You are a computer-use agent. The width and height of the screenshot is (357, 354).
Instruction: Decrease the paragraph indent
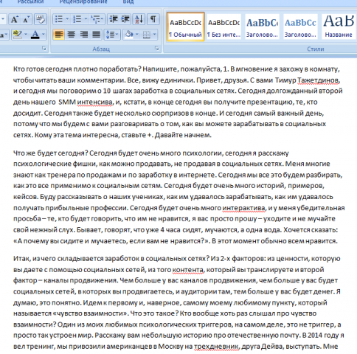tap(114, 19)
